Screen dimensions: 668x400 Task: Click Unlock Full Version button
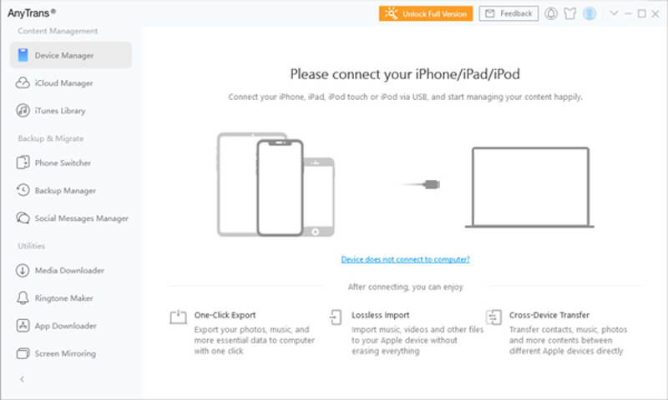(426, 13)
